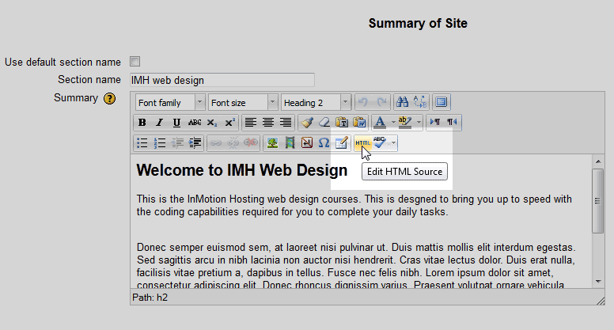Toggle bold formatting in editor toolbar
Screen dimensions: 614x330
pyautogui.click(x=142, y=123)
